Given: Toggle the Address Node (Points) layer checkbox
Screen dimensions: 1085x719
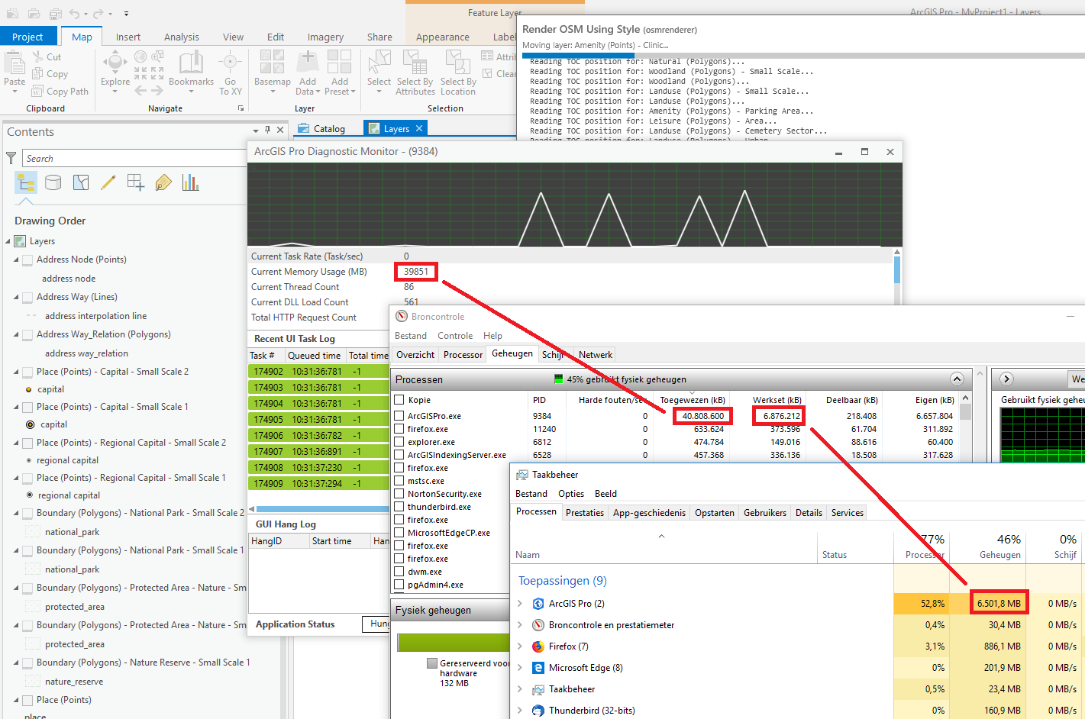Looking at the screenshot, I should pos(27,260).
